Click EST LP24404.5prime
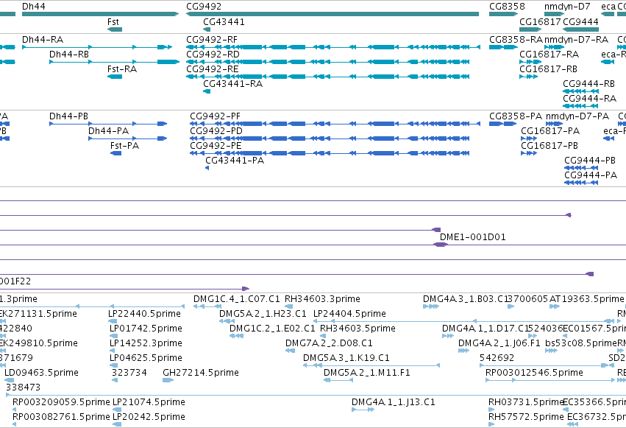 [x=464, y=321]
